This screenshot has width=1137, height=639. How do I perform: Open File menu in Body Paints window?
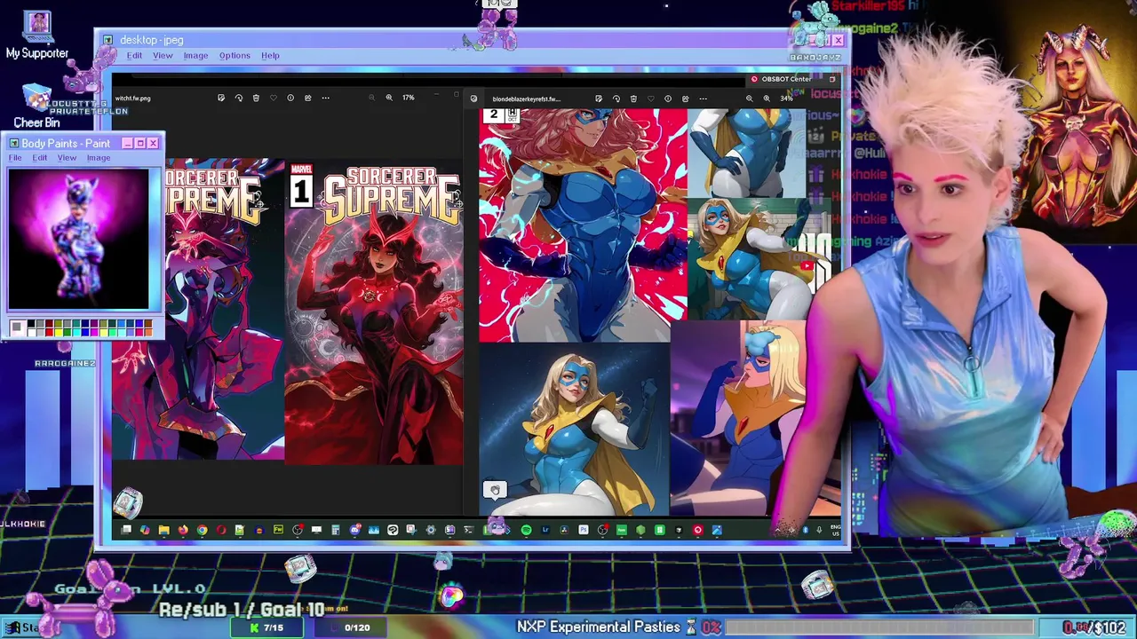[x=15, y=158]
